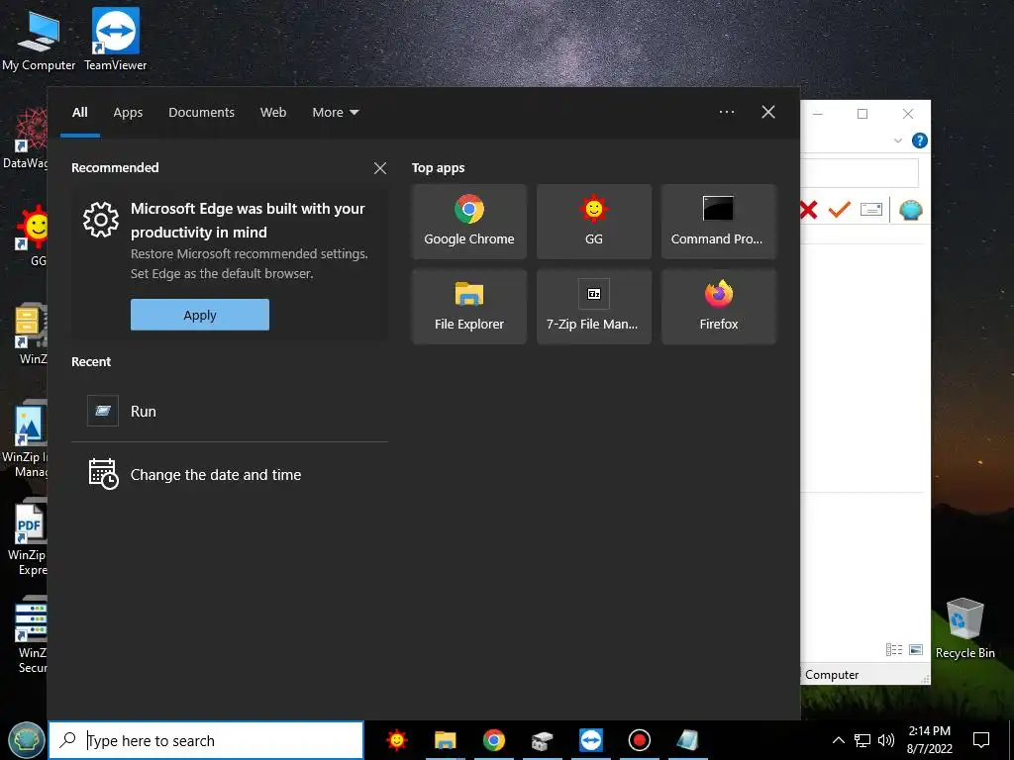The height and width of the screenshot is (760, 1014).
Task: Select the All search tab
Action: [79, 113]
